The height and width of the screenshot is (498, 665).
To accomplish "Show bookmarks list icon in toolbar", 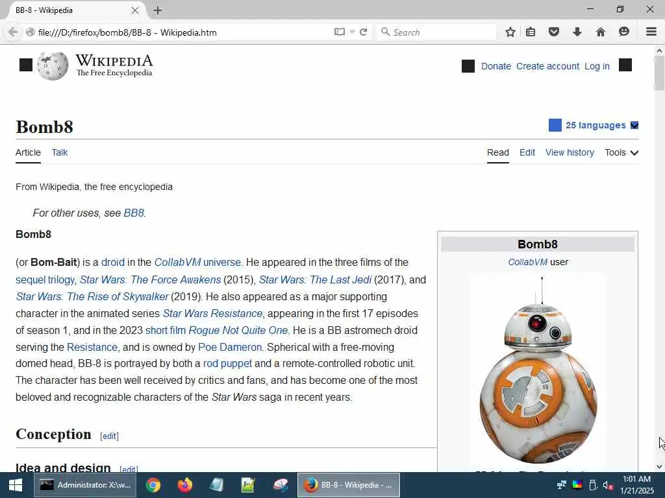I will pos(531,32).
